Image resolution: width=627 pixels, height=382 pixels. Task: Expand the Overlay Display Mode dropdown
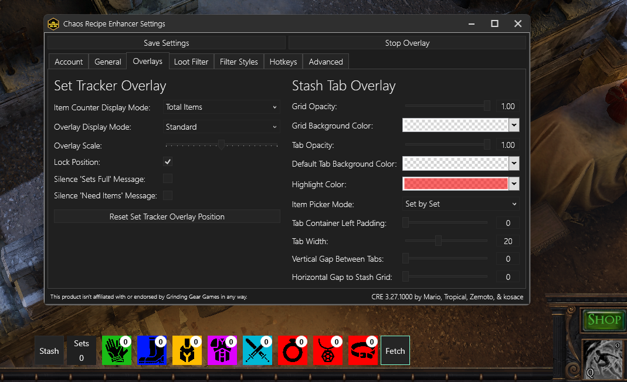221,127
